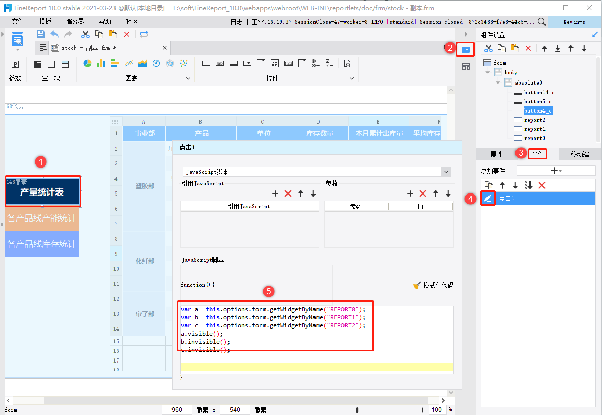Collapse the body node in tree
Viewport: 602px width, 415px height.
tap(488, 72)
